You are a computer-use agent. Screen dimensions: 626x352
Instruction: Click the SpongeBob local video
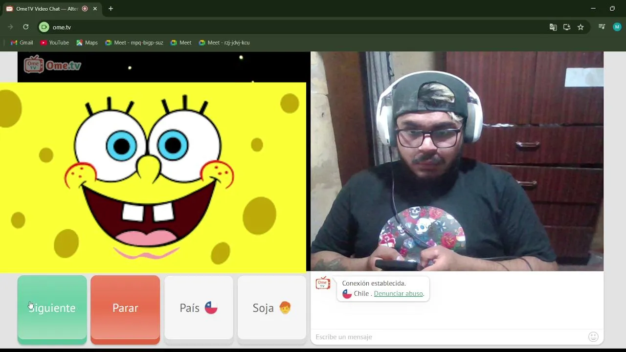pyautogui.click(x=153, y=177)
